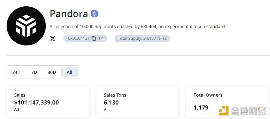
Task: Switch to the 7D time range
Action: (34, 72)
